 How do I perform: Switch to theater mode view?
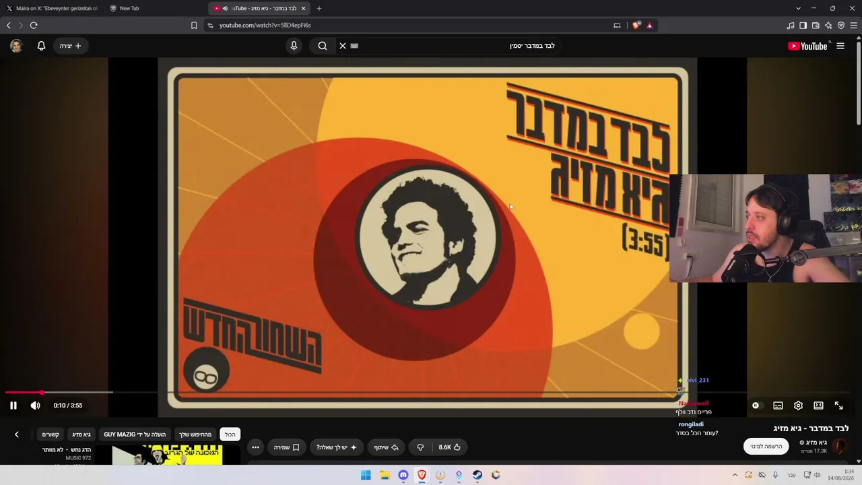coord(818,406)
